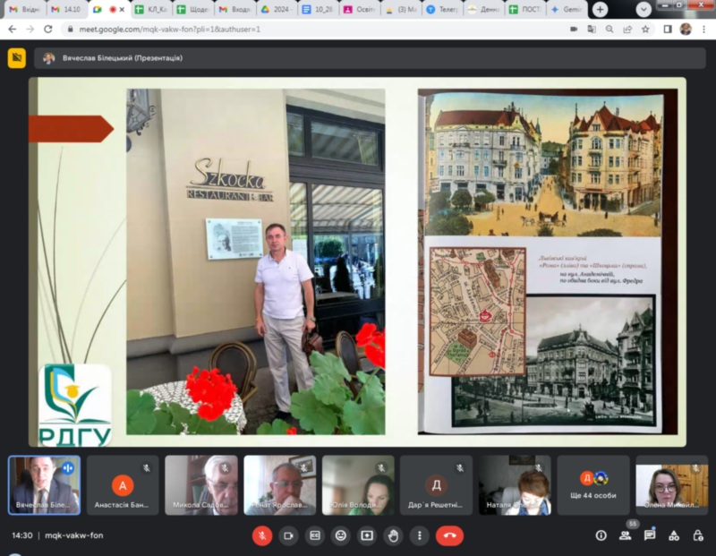
Task: Turn on closed captions
Action: pyautogui.click(x=314, y=535)
